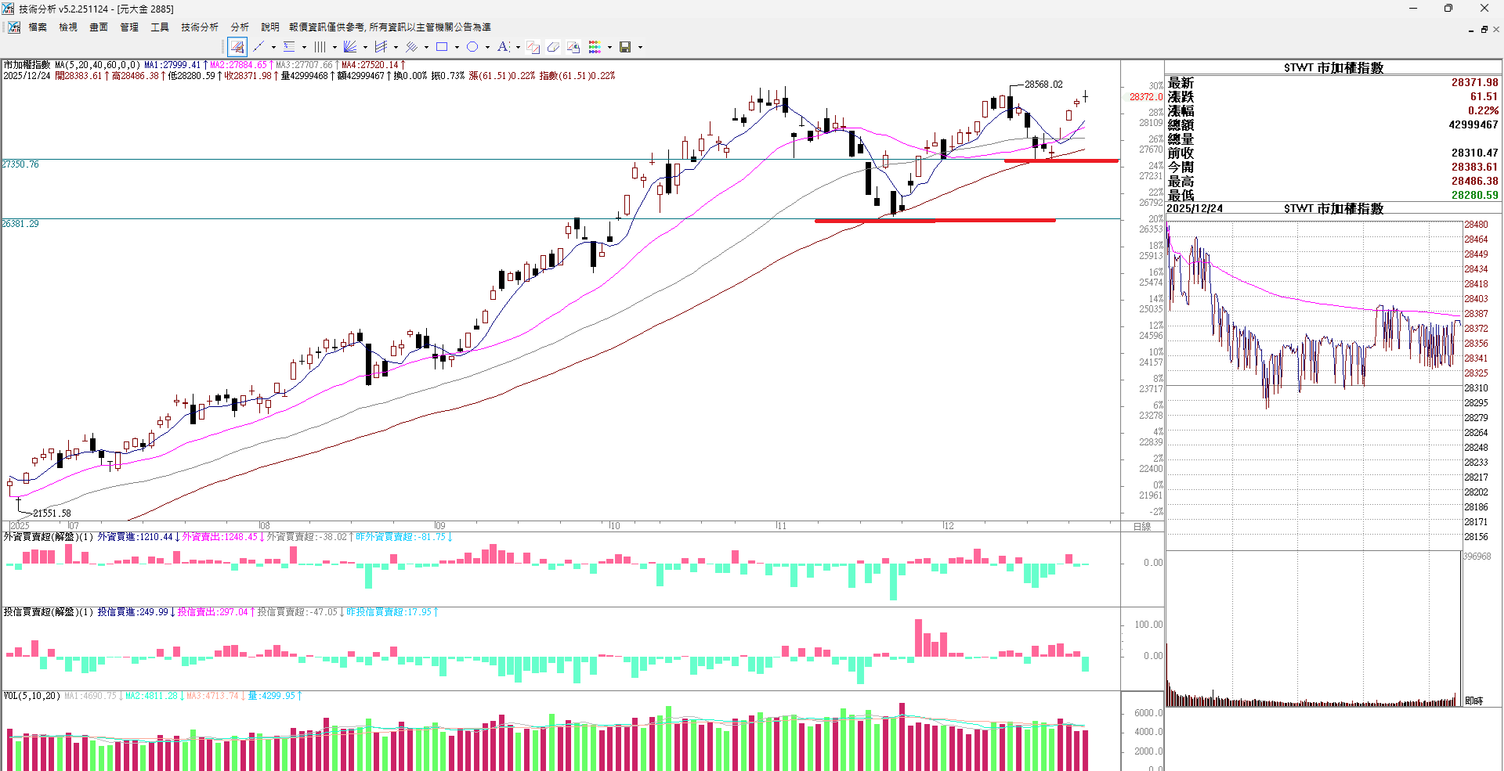This screenshot has height=771, width=1504.
Task: Open the 技術分析 menu
Action: 200,27
